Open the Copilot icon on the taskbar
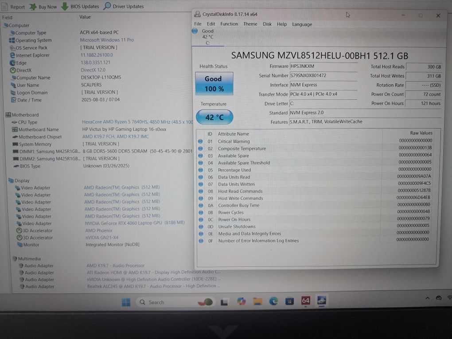 click(x=241, y=301)
